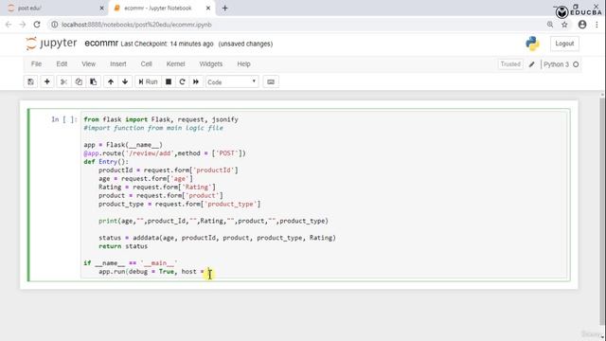The width and height of the screenshot is (606, 341).
Task: Open the browser profile account icon
Action: (582, 25)
